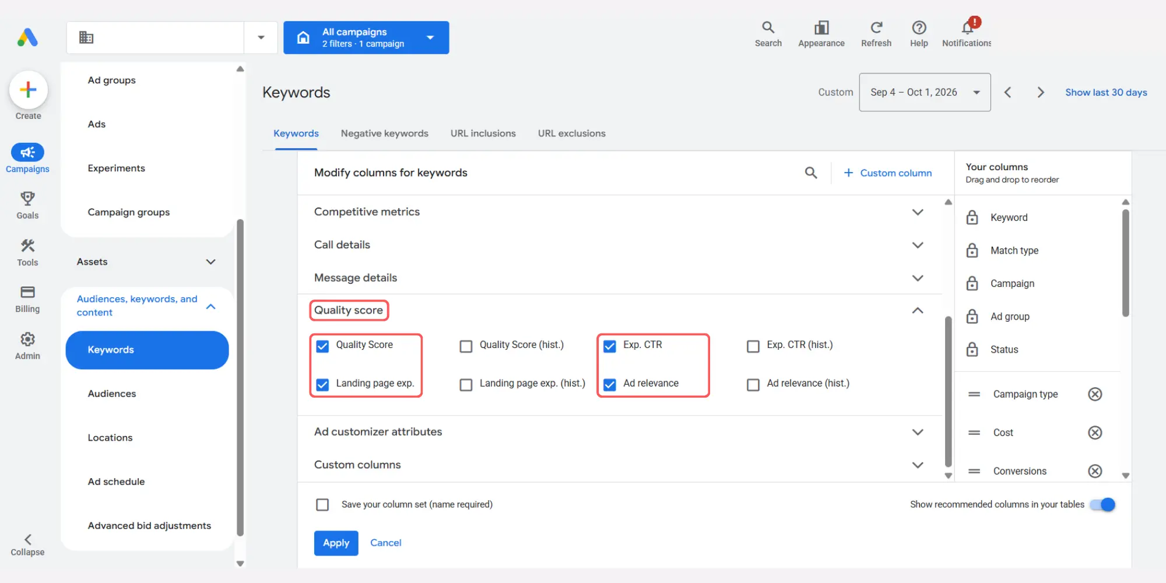The height and width of the screenshot is (583, 1166).
Task: Check Save your column set checkbox
Action: pyautogui.click(x=322, y=504)
